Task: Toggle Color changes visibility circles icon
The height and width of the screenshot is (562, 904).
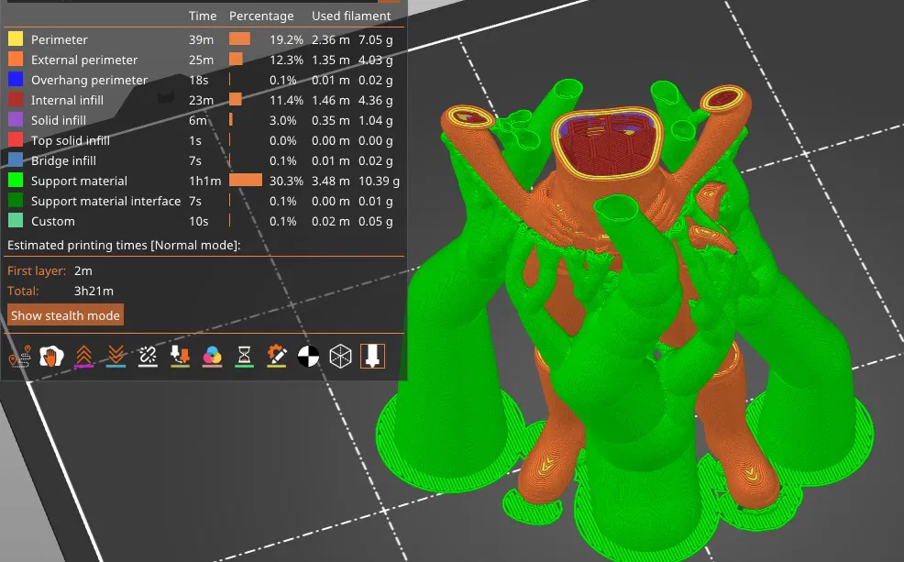Action: point(212,357)
